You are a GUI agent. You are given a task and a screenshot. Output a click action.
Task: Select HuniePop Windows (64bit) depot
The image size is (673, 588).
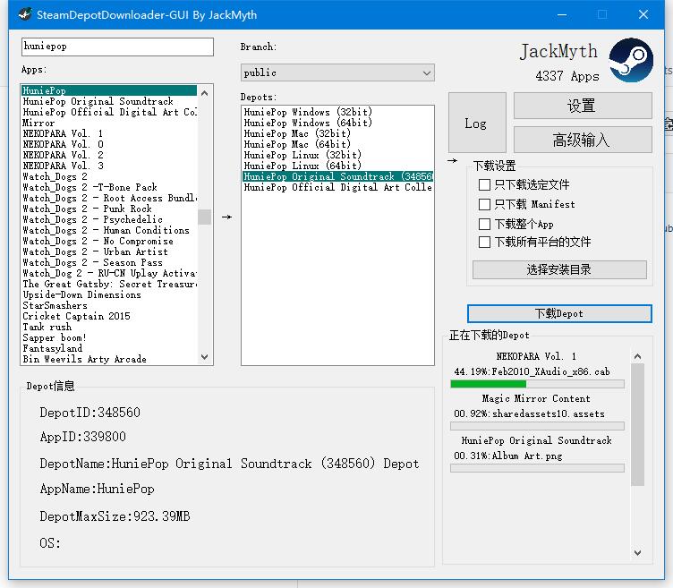337,123
